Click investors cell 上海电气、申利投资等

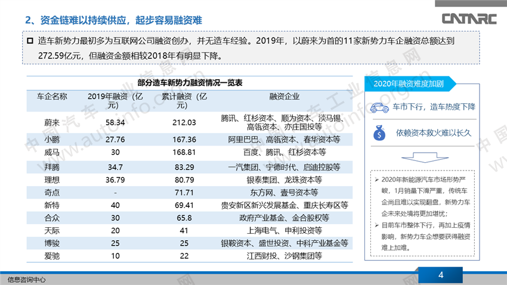[284, 231]
